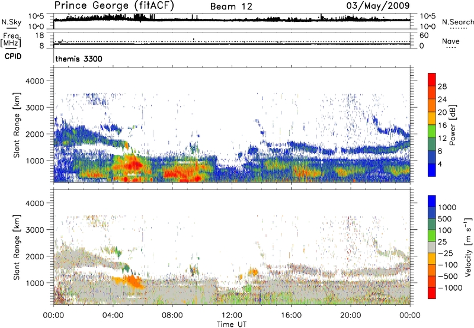Click the '20' label on power color bar
This screenshot has height=328, width=474.
[442, 112]
